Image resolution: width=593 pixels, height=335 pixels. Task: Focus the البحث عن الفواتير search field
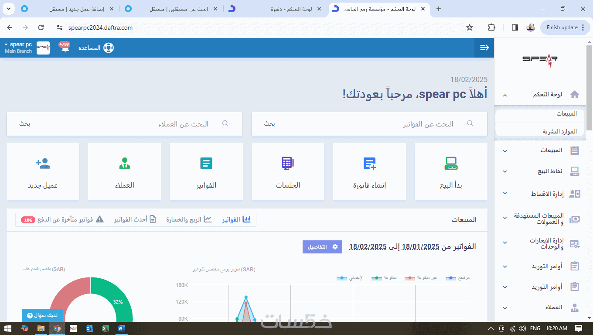369,124
